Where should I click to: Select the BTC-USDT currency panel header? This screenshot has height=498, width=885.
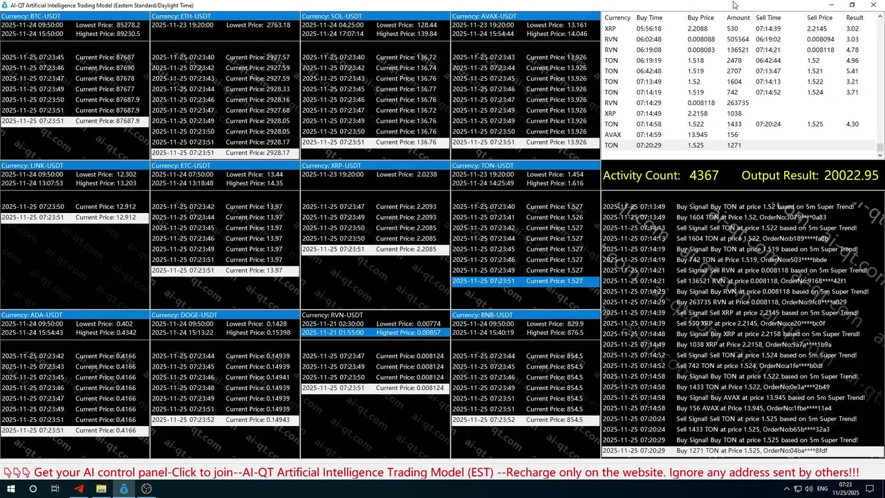tap(75, 16)
